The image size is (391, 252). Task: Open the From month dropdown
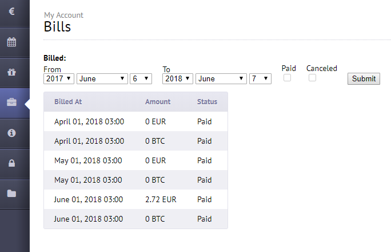click(102, 78)
